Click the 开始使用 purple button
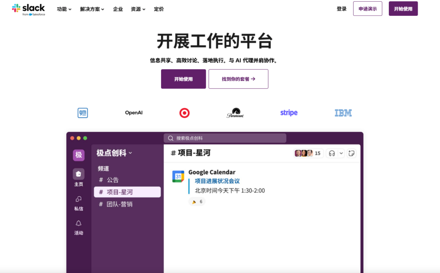This screenshot has height=273, width=440. (x=183, y=79)
